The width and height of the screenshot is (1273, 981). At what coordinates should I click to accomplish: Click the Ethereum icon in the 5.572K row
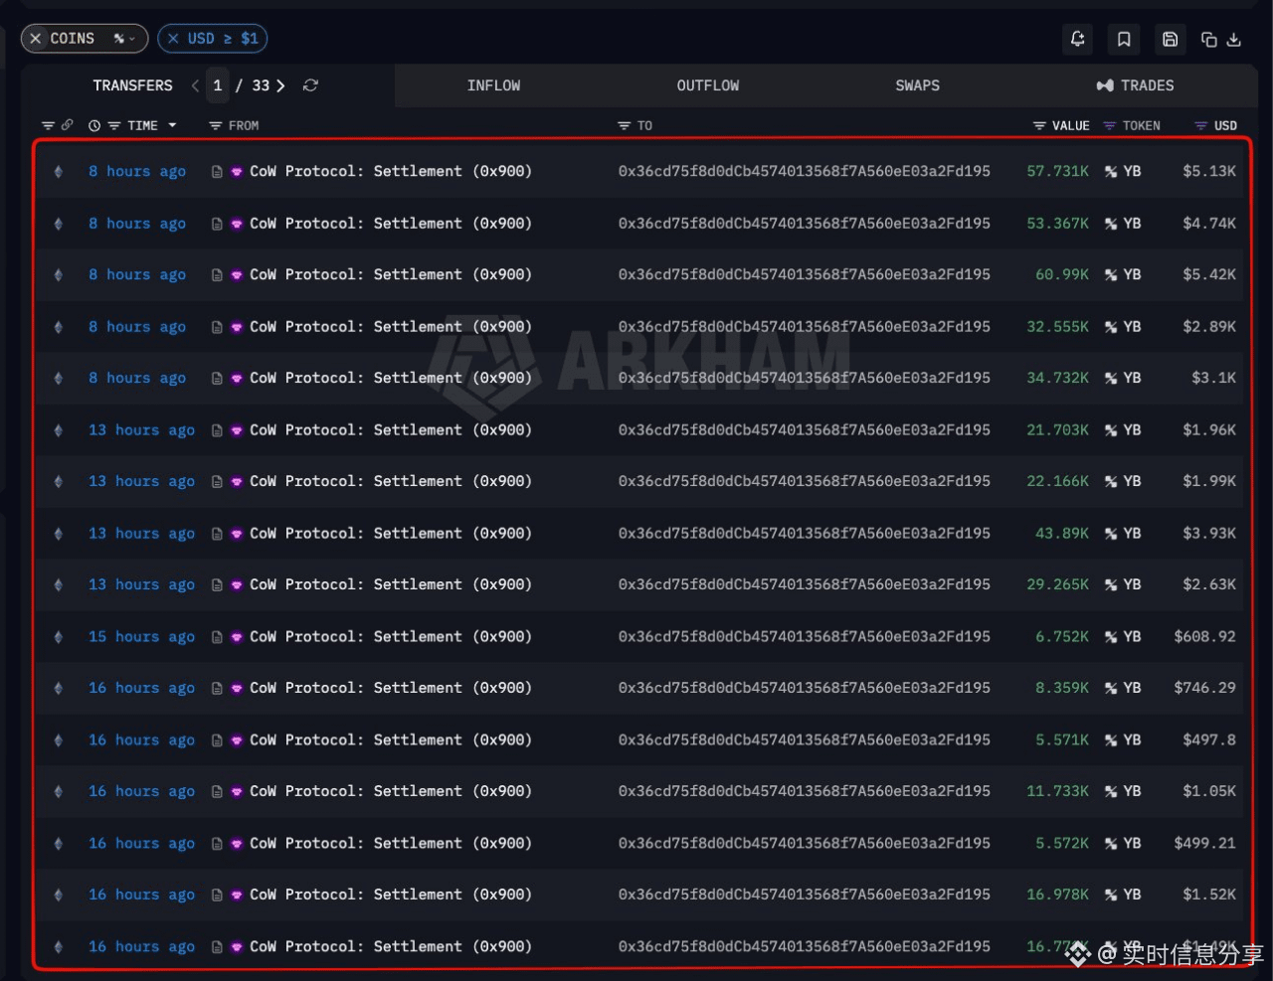[59, 844]
